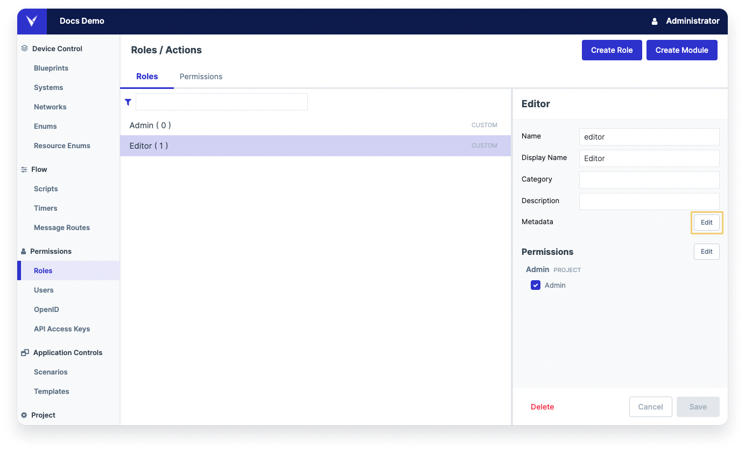Image resolution: width=745 pixels, height=451 pixels.
Task: Click the filter funnel icon
Action: 128,102
